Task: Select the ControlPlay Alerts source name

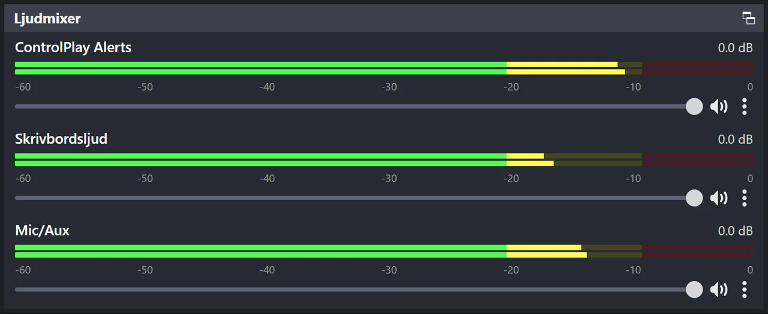Action: tap(73, 47)
